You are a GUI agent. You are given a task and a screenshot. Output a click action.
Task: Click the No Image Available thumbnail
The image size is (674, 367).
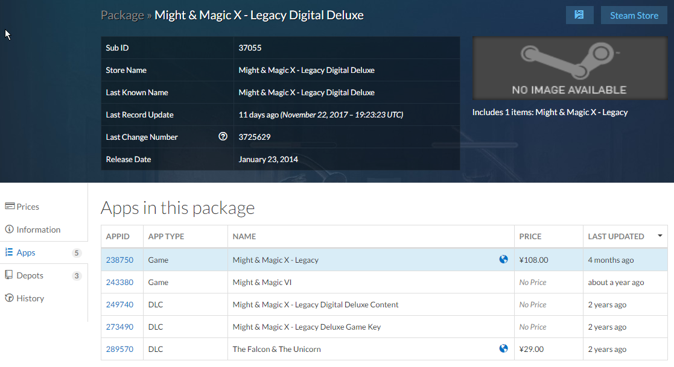click(570, 68)
